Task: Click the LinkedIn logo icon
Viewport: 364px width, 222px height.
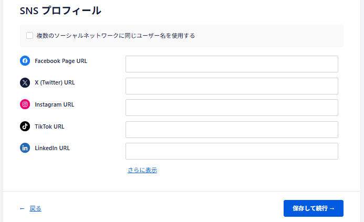Action: coord(25,148)
